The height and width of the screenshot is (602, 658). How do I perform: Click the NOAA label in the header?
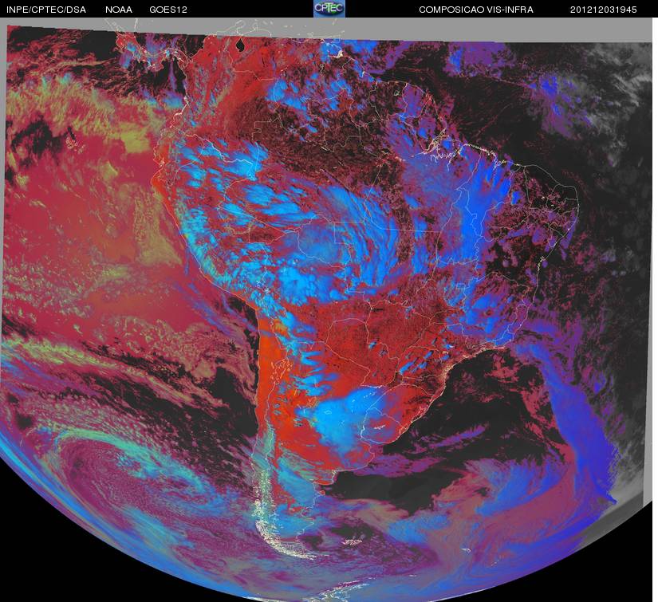(119, 10)
